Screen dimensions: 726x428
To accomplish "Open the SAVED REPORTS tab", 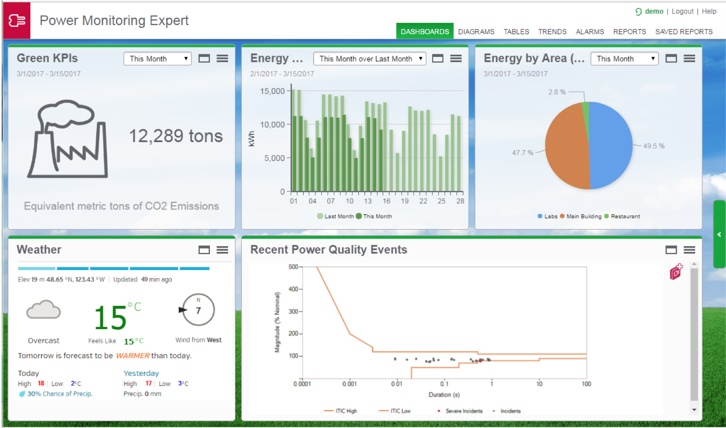I will (x=684, y=32).
